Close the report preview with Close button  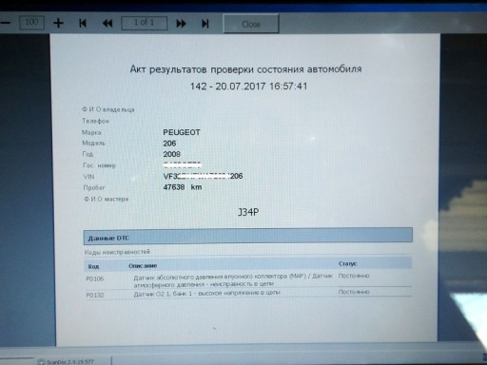(251, 24)
